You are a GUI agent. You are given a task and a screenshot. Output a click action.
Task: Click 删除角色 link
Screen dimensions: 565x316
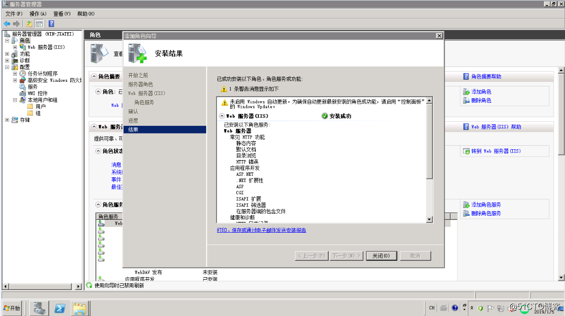[x=481, y=100]
